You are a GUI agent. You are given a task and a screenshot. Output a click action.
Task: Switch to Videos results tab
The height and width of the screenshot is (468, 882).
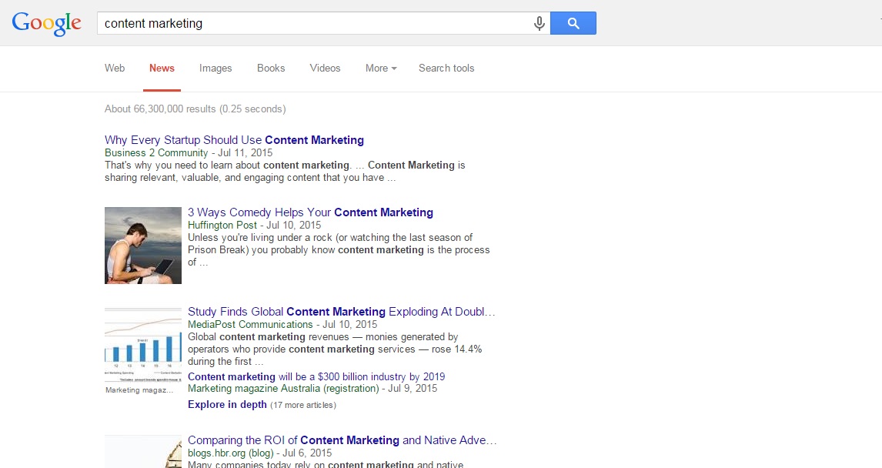pos(325,68)
